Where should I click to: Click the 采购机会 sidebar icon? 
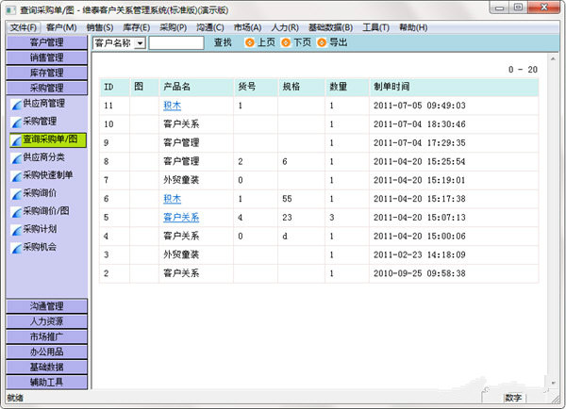coord(17,248)
